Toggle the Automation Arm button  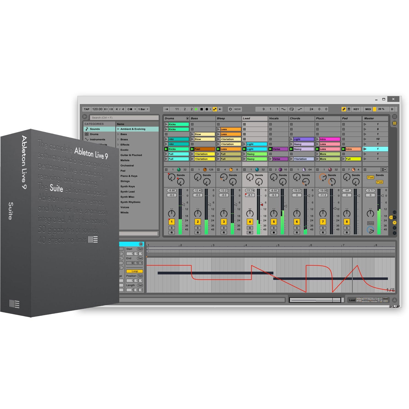click(x=215, y=109)
